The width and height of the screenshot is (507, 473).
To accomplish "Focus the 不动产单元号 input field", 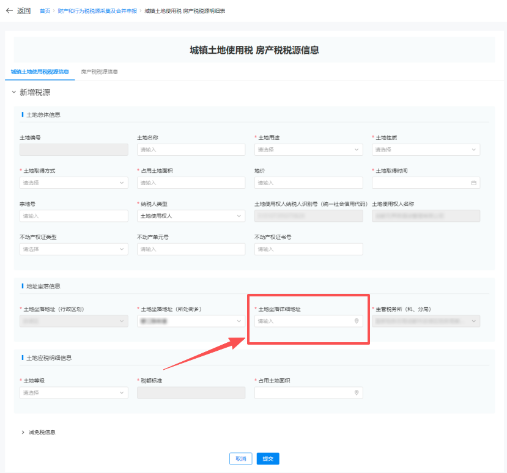I will [x=191, y=249].
